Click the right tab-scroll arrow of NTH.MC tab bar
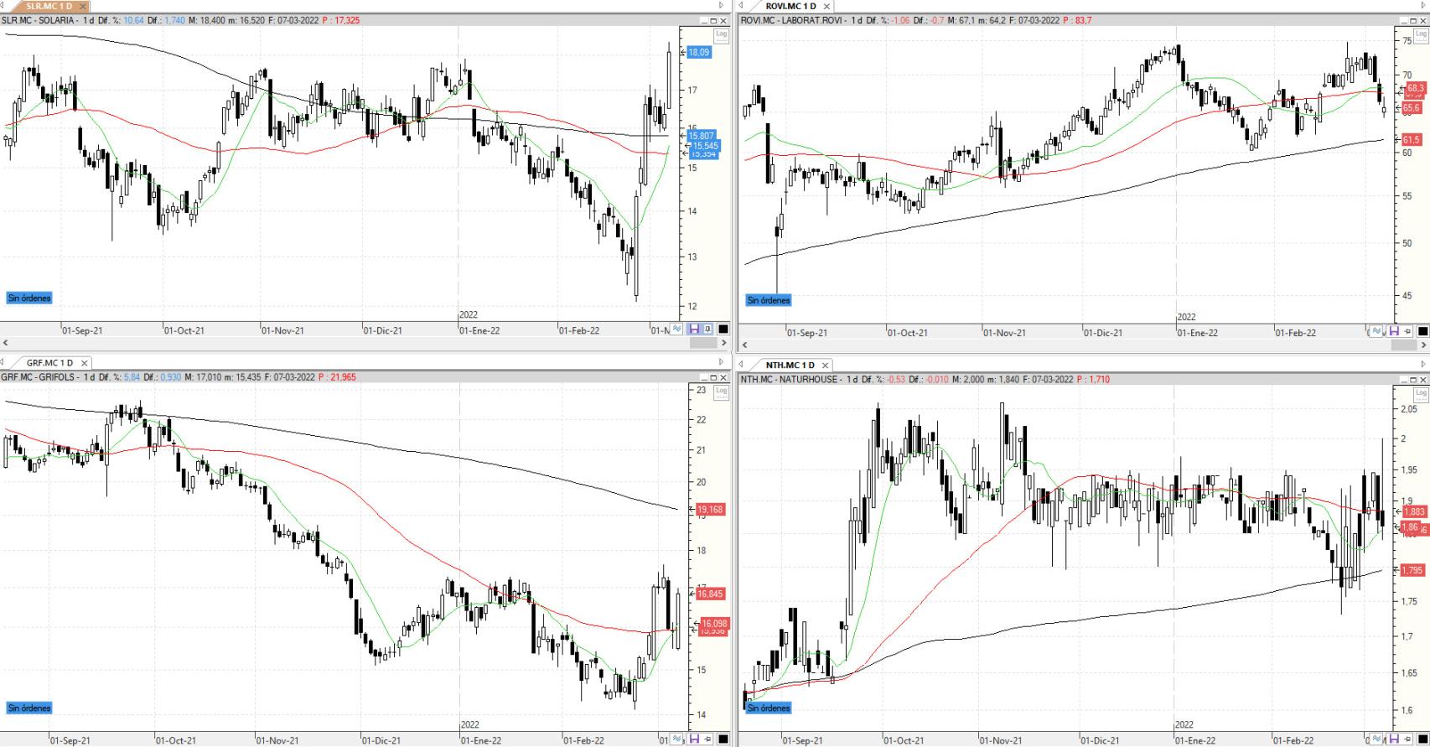The width and height of the screenshot is (1430, 747). (1422, 364)
